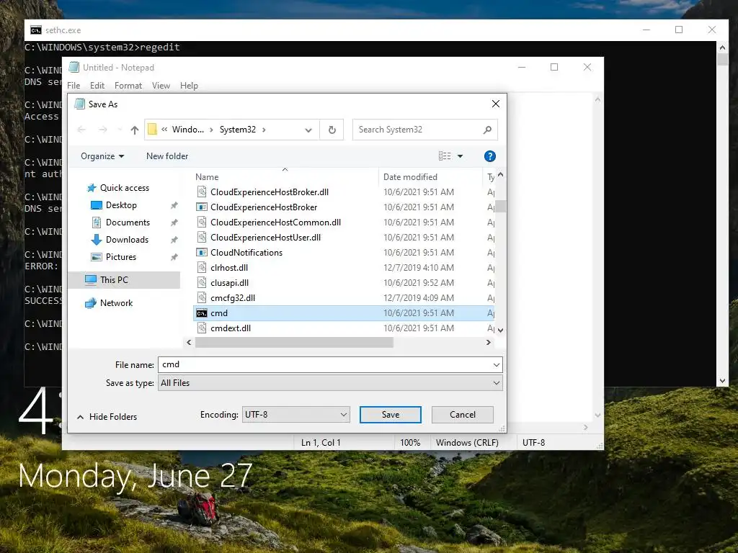Click the file list scroll down arrow

[501, 330]
